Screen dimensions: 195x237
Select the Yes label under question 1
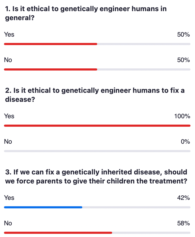pyautogui.click(x=9, y=34)
